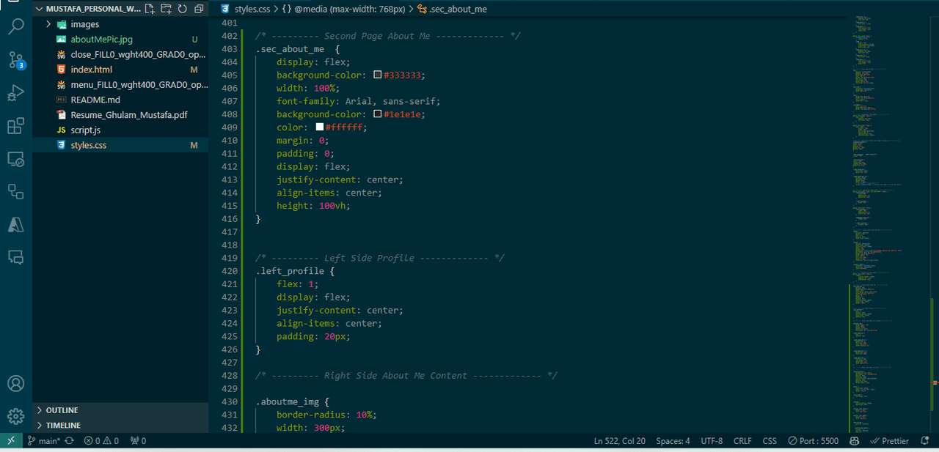Screen dimensions: 939x452
Task: Toggle Live Server on Port 5500
Action: coord(814,441)
